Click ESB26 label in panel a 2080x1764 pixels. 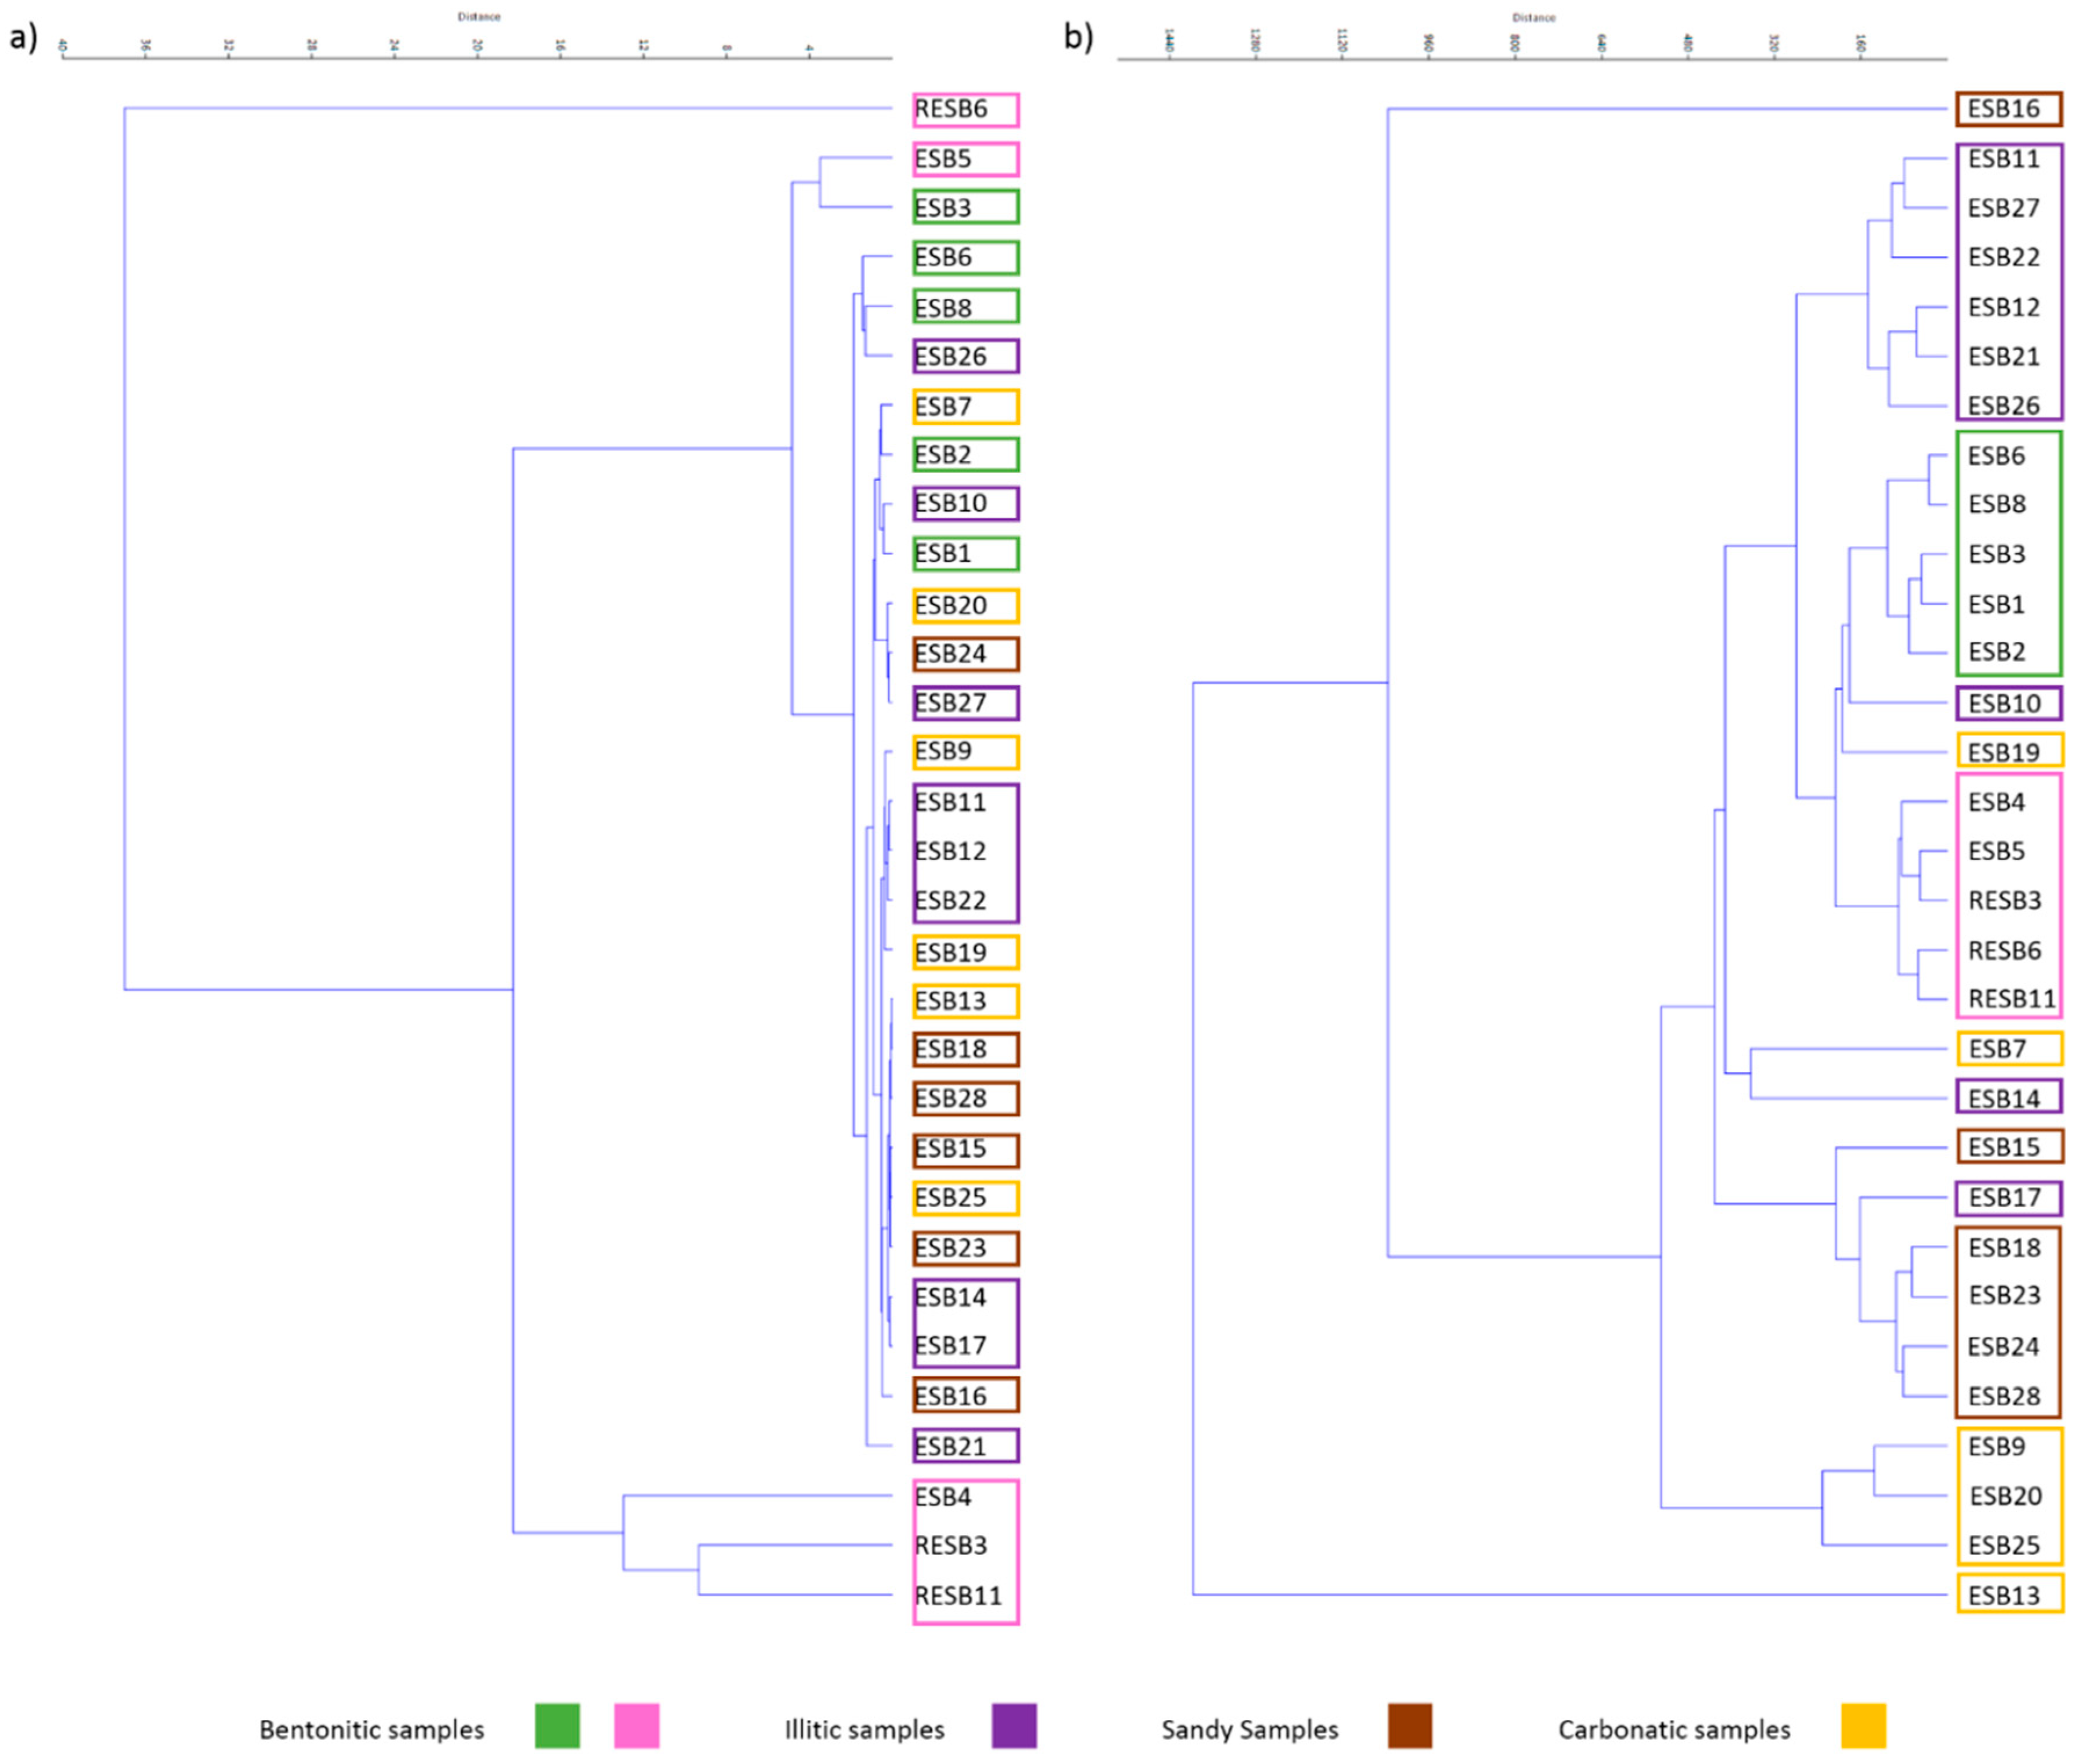(x=950, y=357)
